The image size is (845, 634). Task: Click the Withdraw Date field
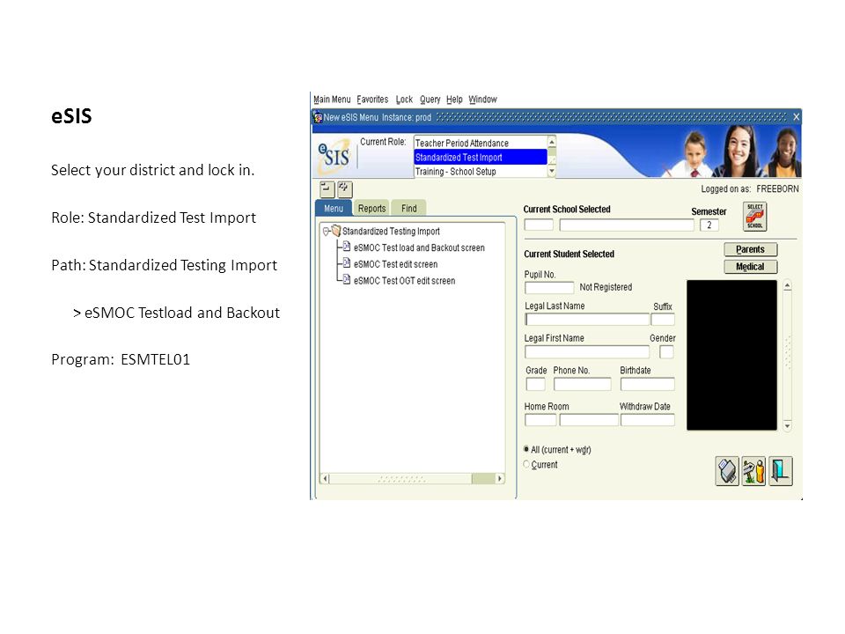tap(647, 420)
